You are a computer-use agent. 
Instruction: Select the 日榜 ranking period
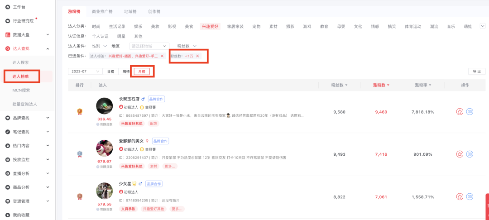[110, 72]
